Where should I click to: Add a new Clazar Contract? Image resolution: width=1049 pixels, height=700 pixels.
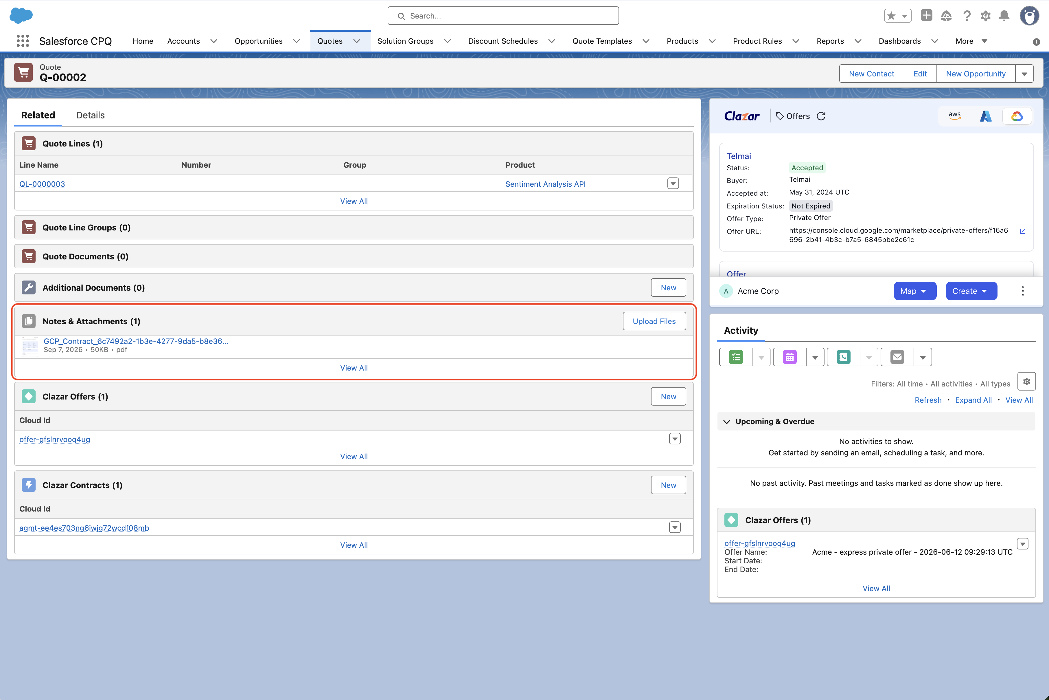[x=669, y=485]
